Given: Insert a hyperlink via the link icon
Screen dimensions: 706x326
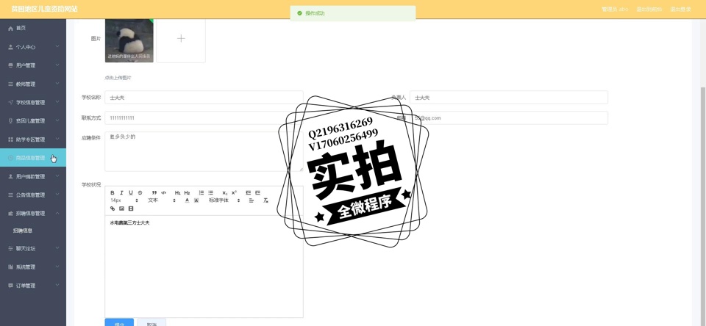Looking at the screenshot, I should [x=113, y=209].
